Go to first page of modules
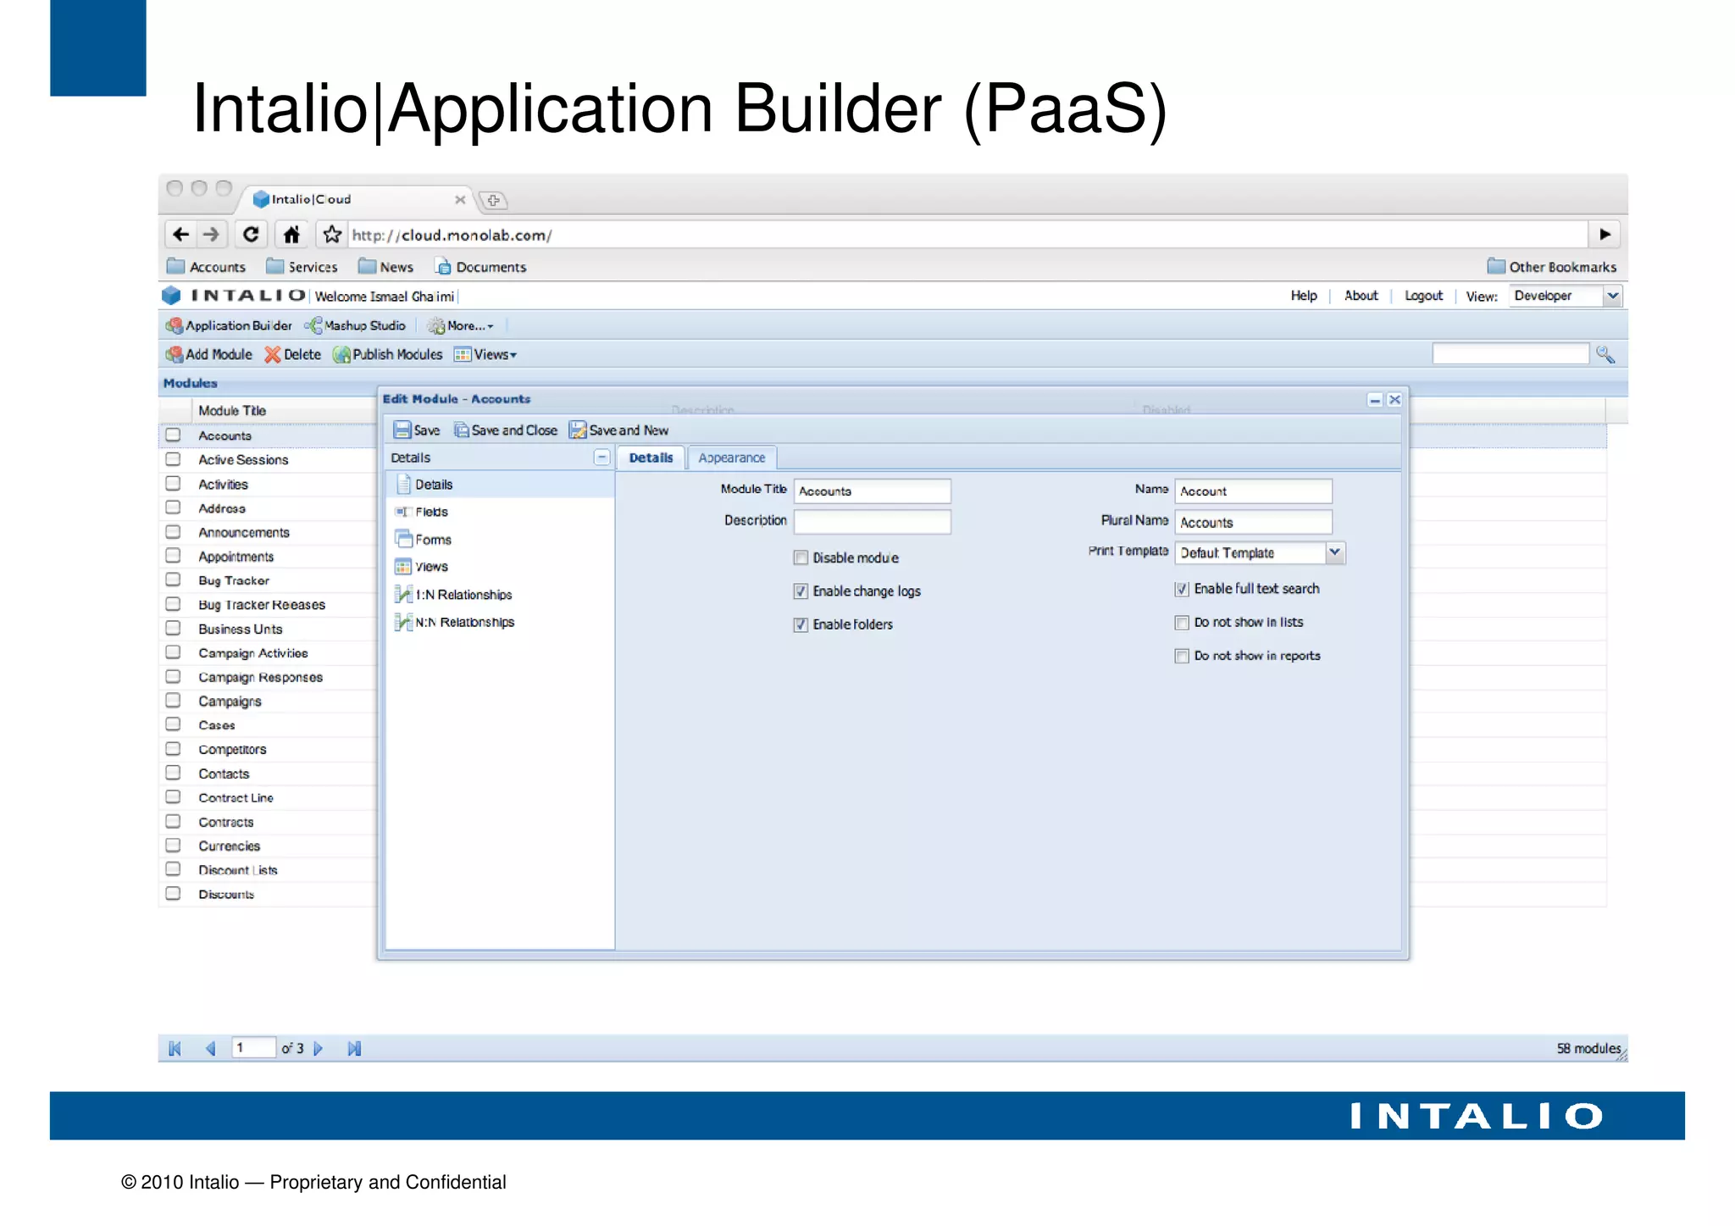1735x1226 pixels. [x=175, y=1049]
